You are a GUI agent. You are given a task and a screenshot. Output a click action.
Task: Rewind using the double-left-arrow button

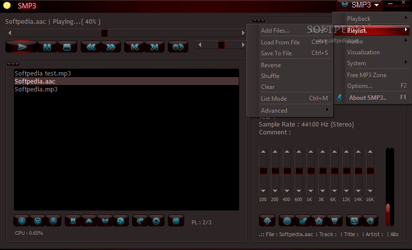tap(91, 47)
